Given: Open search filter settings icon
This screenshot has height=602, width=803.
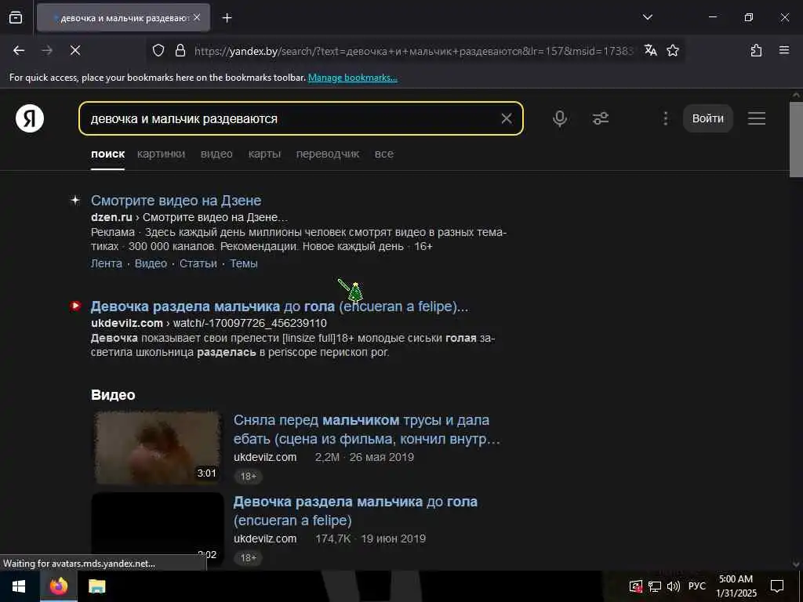Looking at the screenshot, I should [x=600, y=119].
